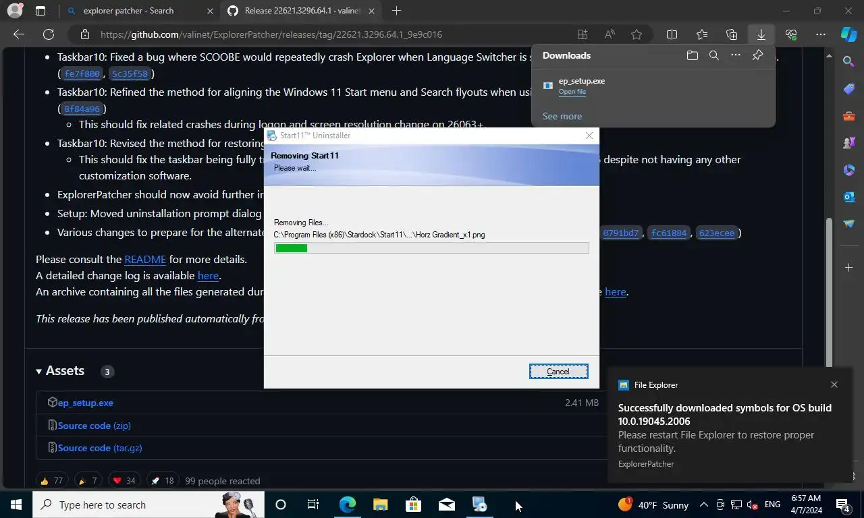The width and height of the screenshot is (864, 518).
Task: Search downloads in Downloads panel
Action: point(714,55)
